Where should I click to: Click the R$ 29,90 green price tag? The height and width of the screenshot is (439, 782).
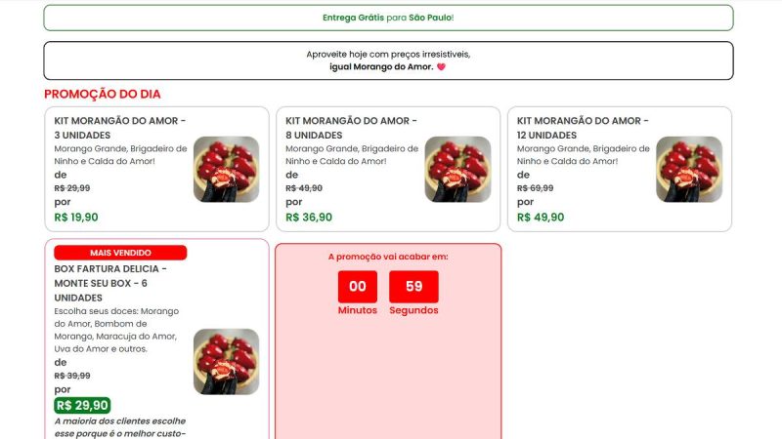click(82, 405)
